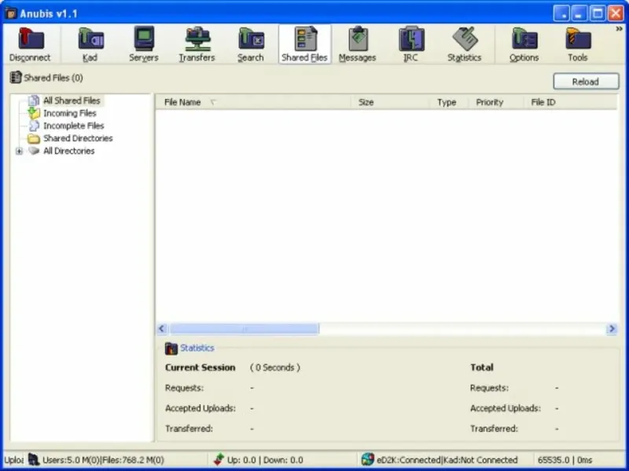629x471 pixels.
Task: Click the ( 0 Seconds ) text
Action: [x=274, y=367]
